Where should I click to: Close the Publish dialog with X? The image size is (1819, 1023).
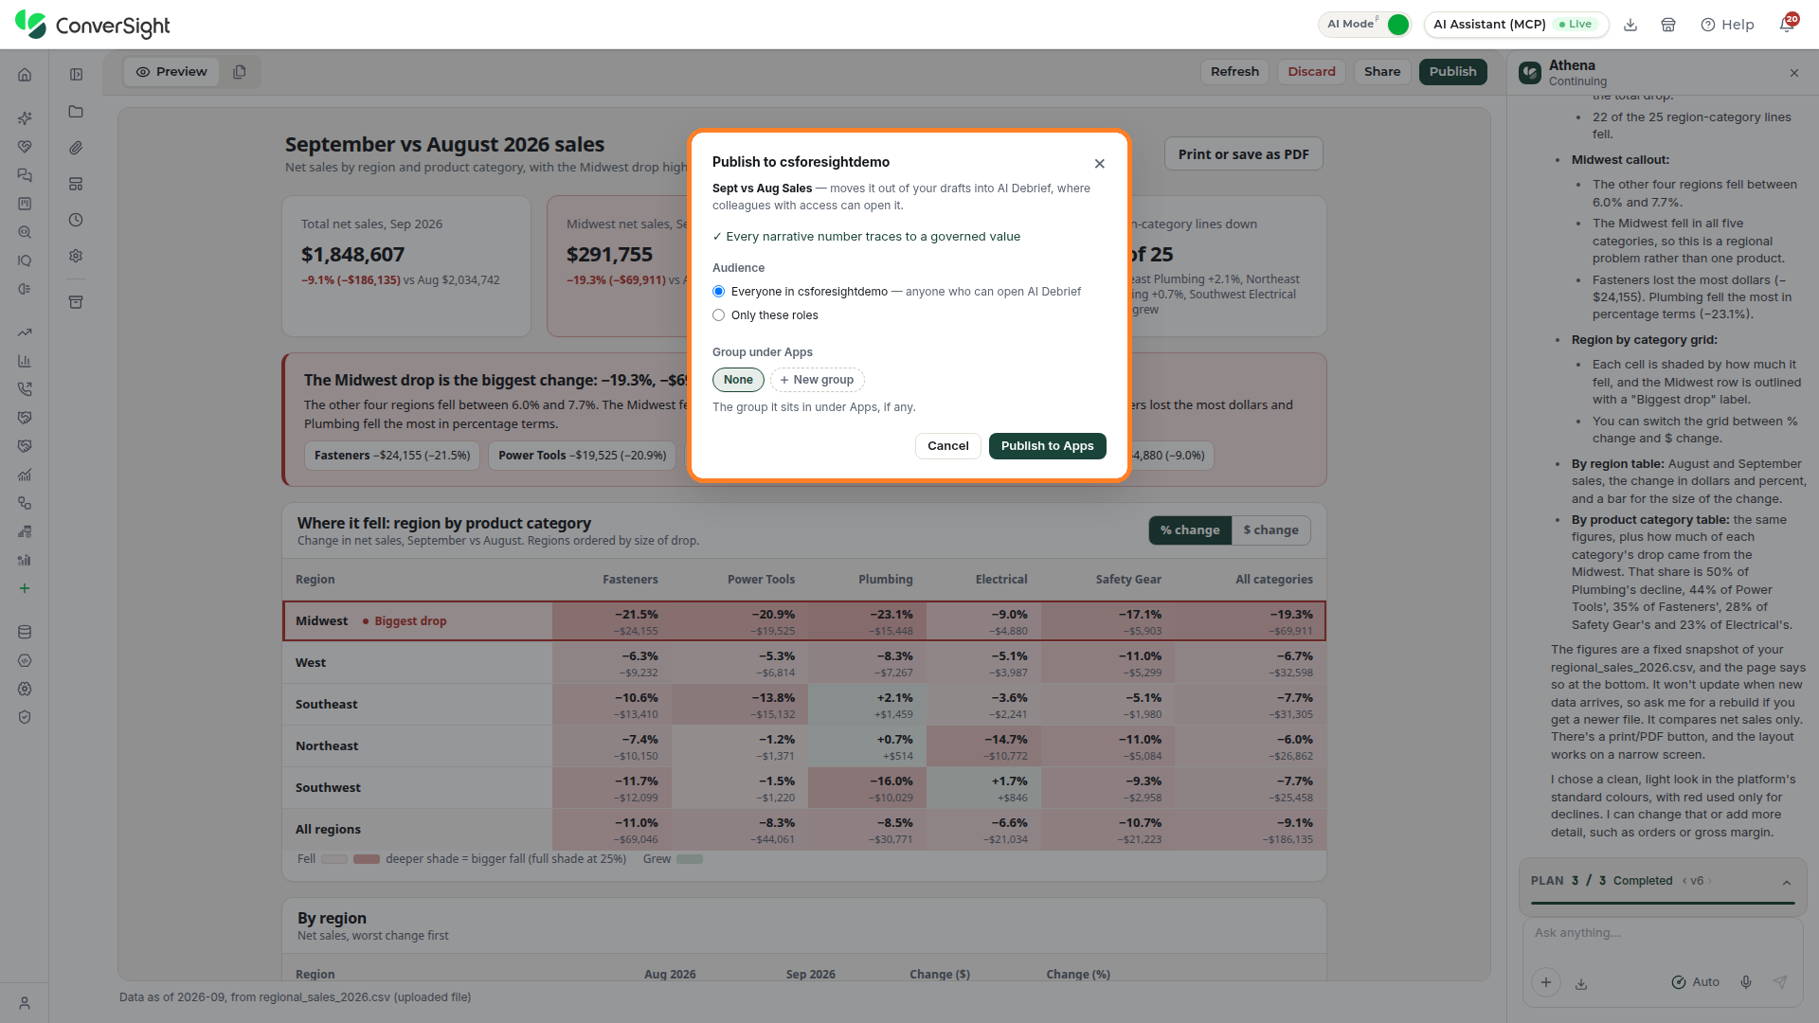(1099, 164)
